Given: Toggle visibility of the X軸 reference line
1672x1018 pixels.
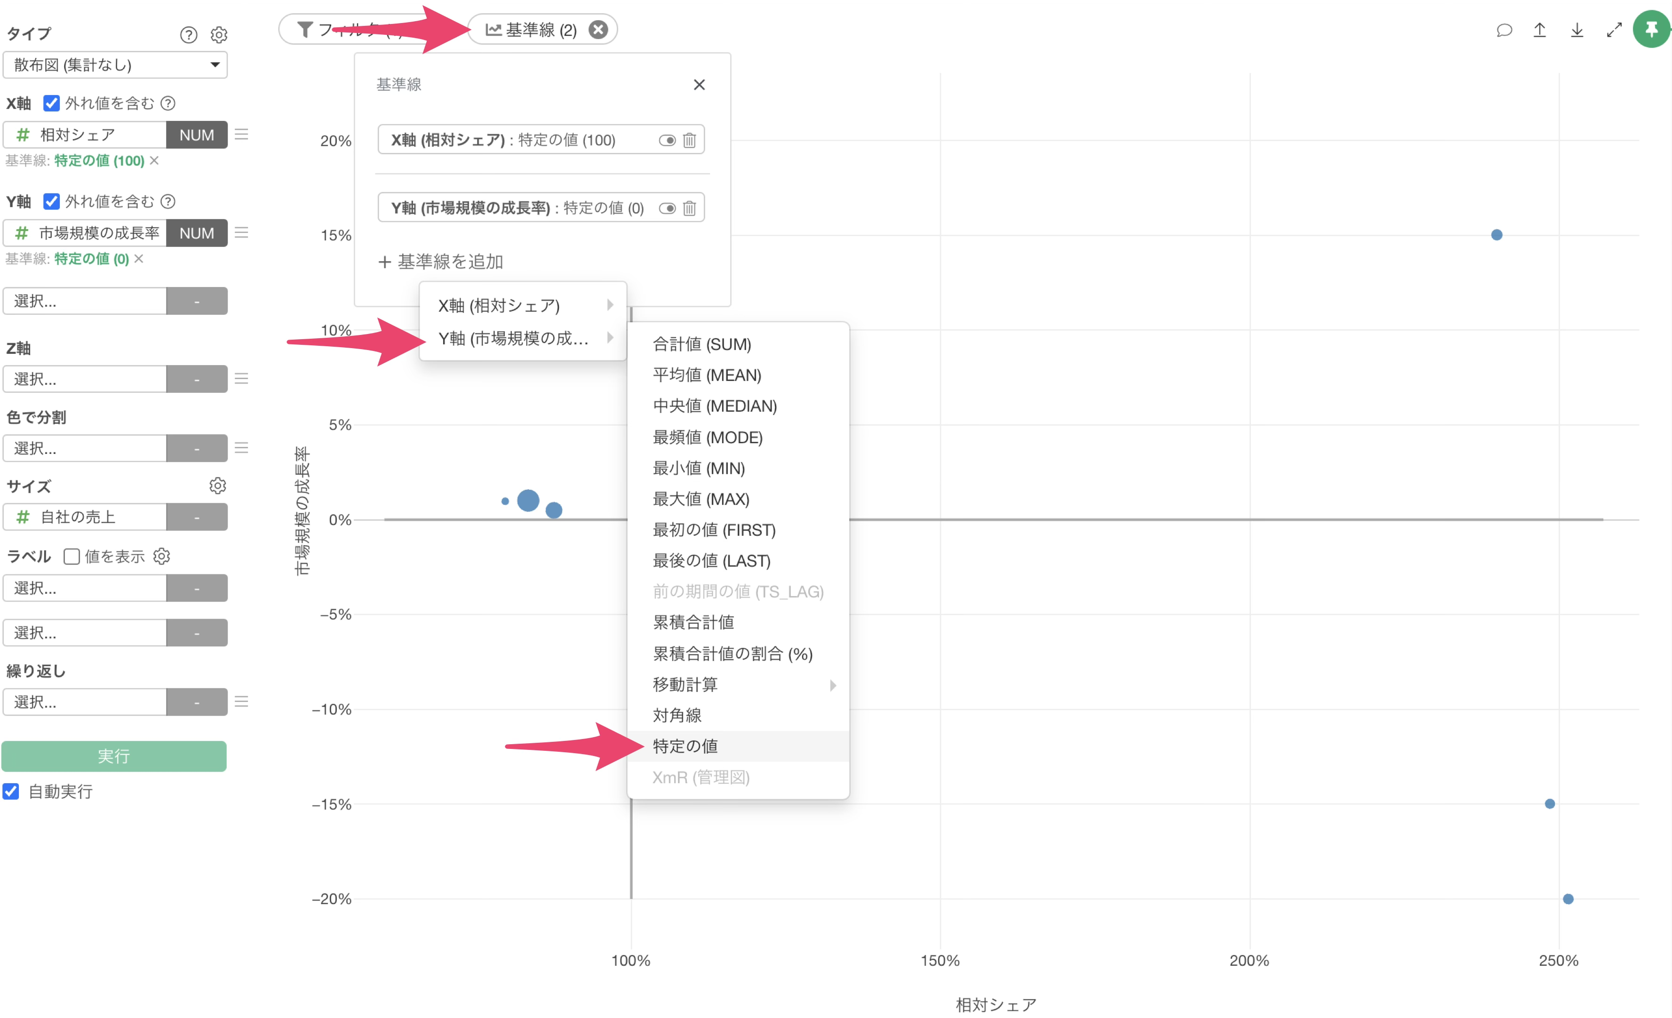Looking at the screenshot, I should pos(667,141).
